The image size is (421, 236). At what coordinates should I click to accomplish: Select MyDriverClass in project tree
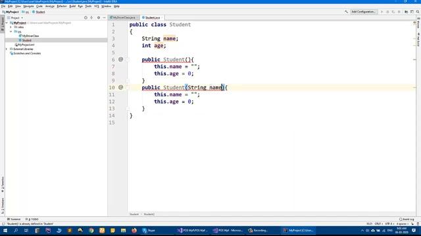pos(31,36)
